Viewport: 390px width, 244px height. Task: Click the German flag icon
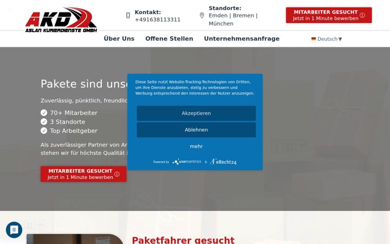(x=314, y=39)
